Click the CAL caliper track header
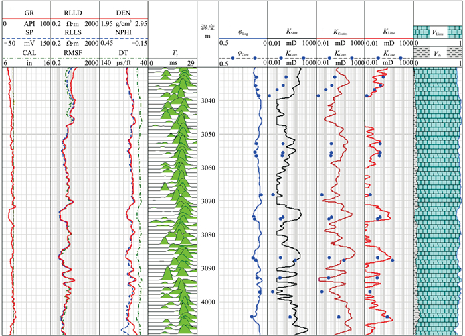This screenshot has width=465, height=336. 27,52
